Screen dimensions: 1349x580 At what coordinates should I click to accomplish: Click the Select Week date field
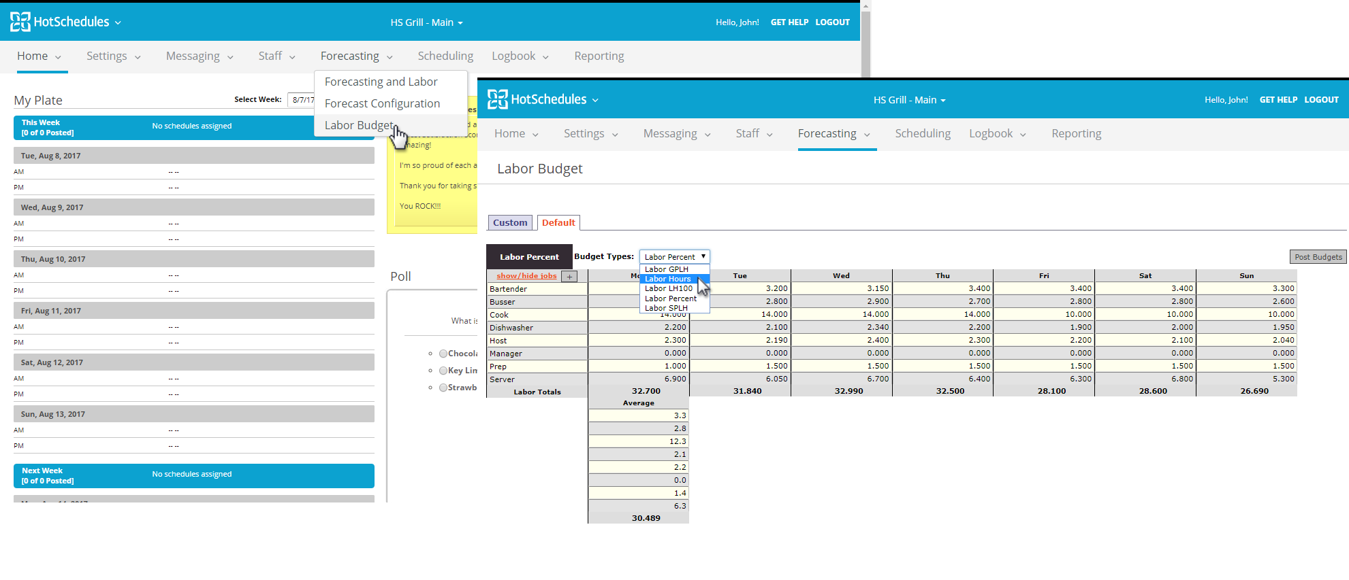click(302, 100)
